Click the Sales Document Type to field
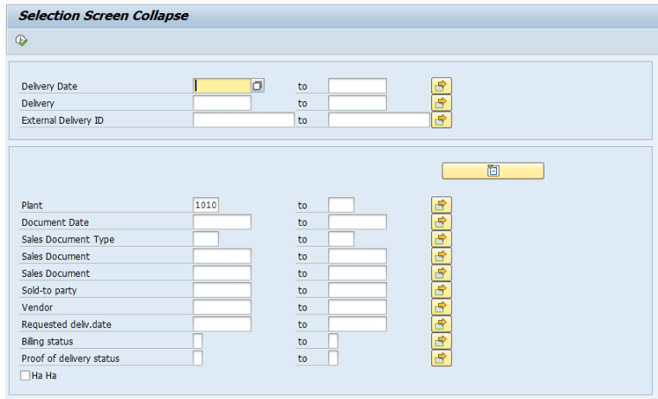This screenshot has height=399, width=658. [341, 239]
